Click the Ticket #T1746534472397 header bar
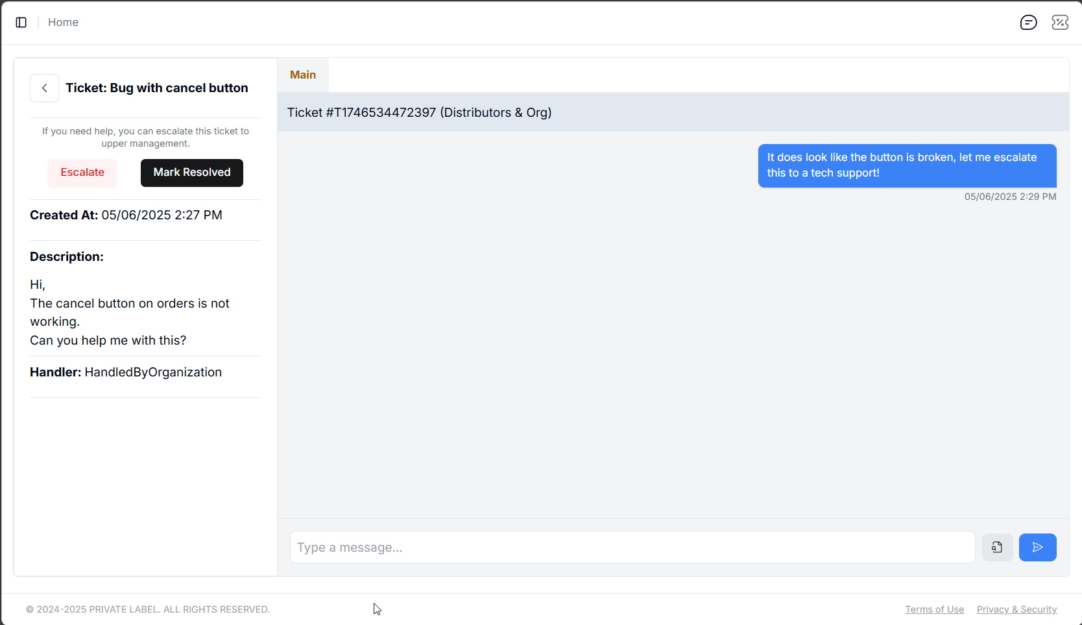Screen dimensions: 1082x625 [x=673, y=113]
